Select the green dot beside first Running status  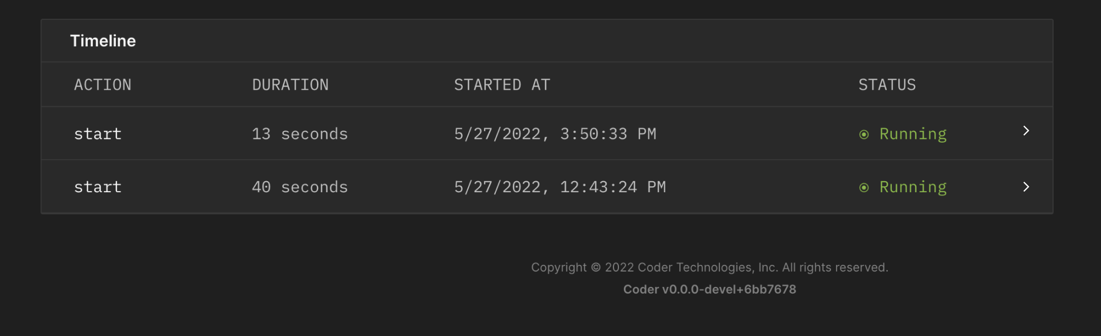[x=865, y=133]
